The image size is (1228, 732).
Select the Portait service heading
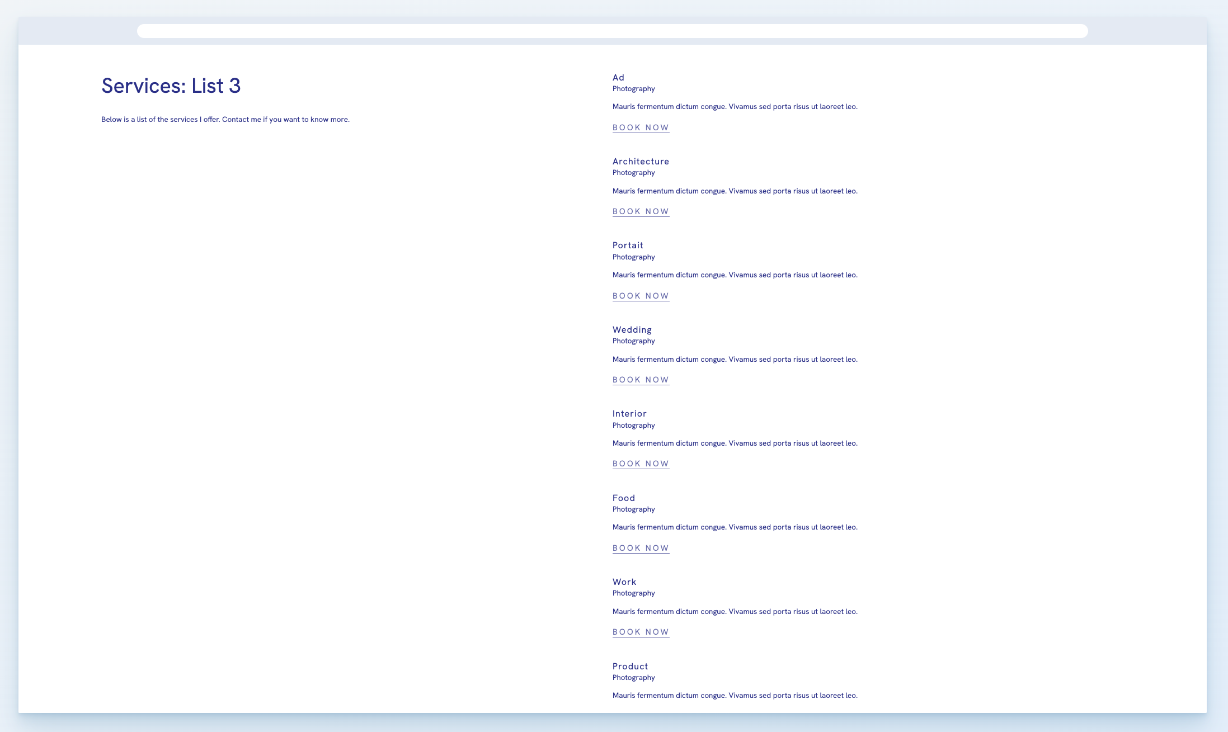628,245
